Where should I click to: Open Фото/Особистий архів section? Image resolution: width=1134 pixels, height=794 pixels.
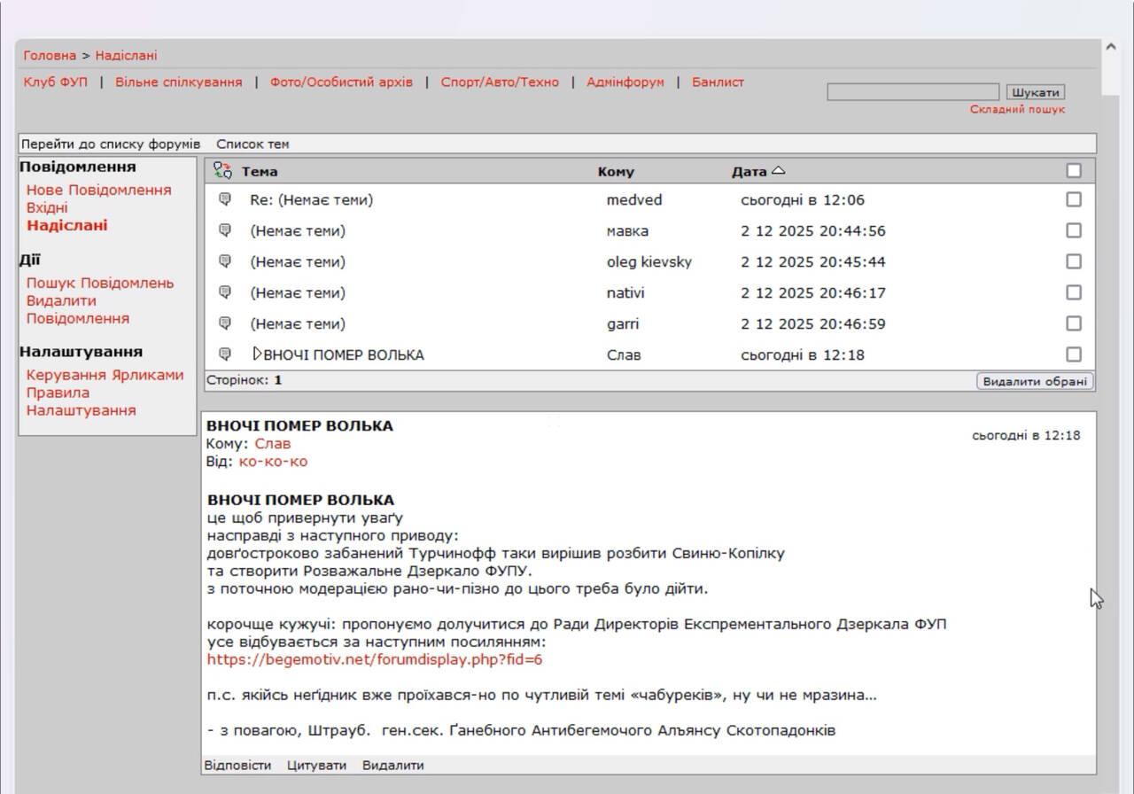[x=341, y=82]
